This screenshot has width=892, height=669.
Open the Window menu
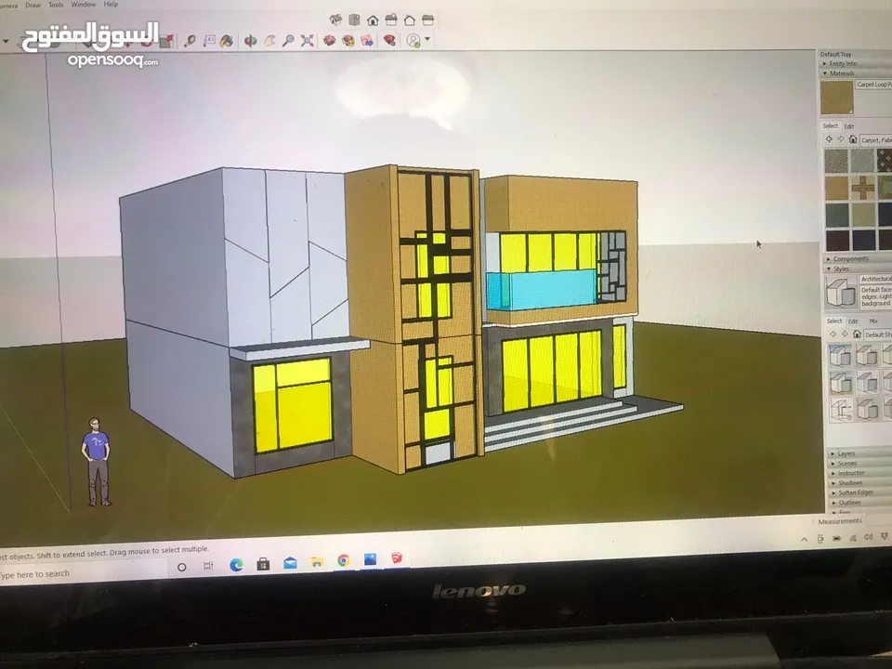(83, 5)
